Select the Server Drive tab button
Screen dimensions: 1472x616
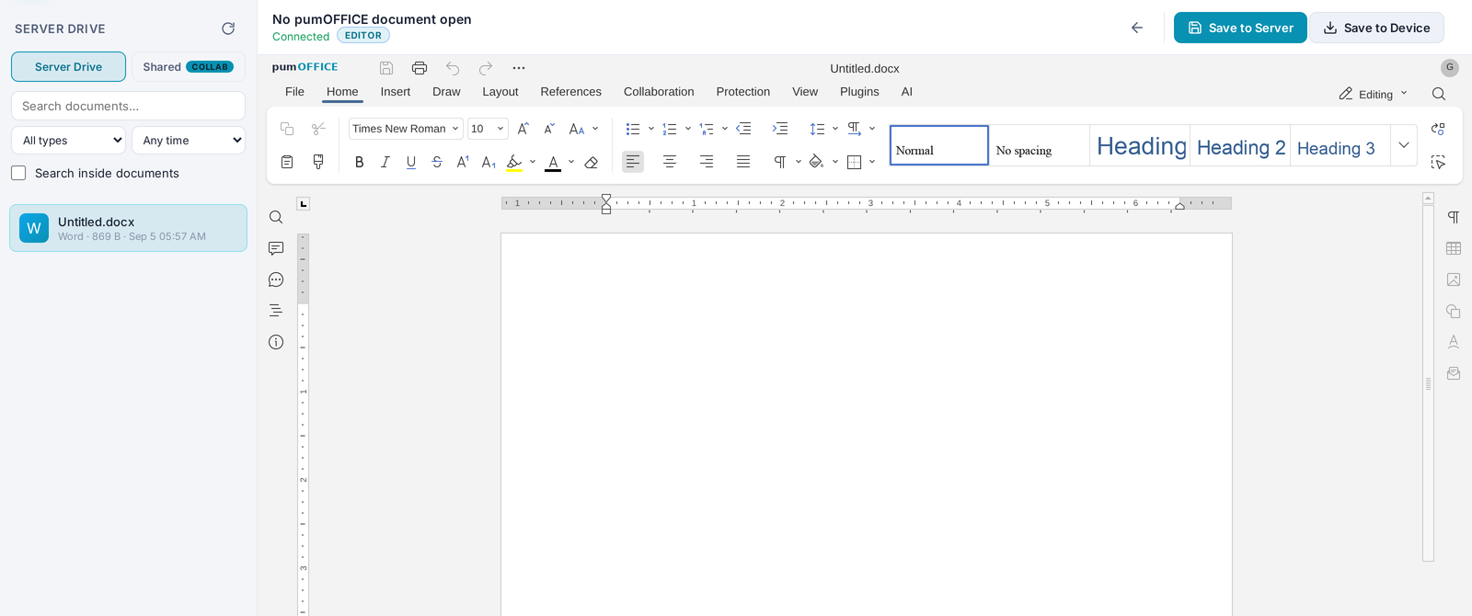coord(68,66)
